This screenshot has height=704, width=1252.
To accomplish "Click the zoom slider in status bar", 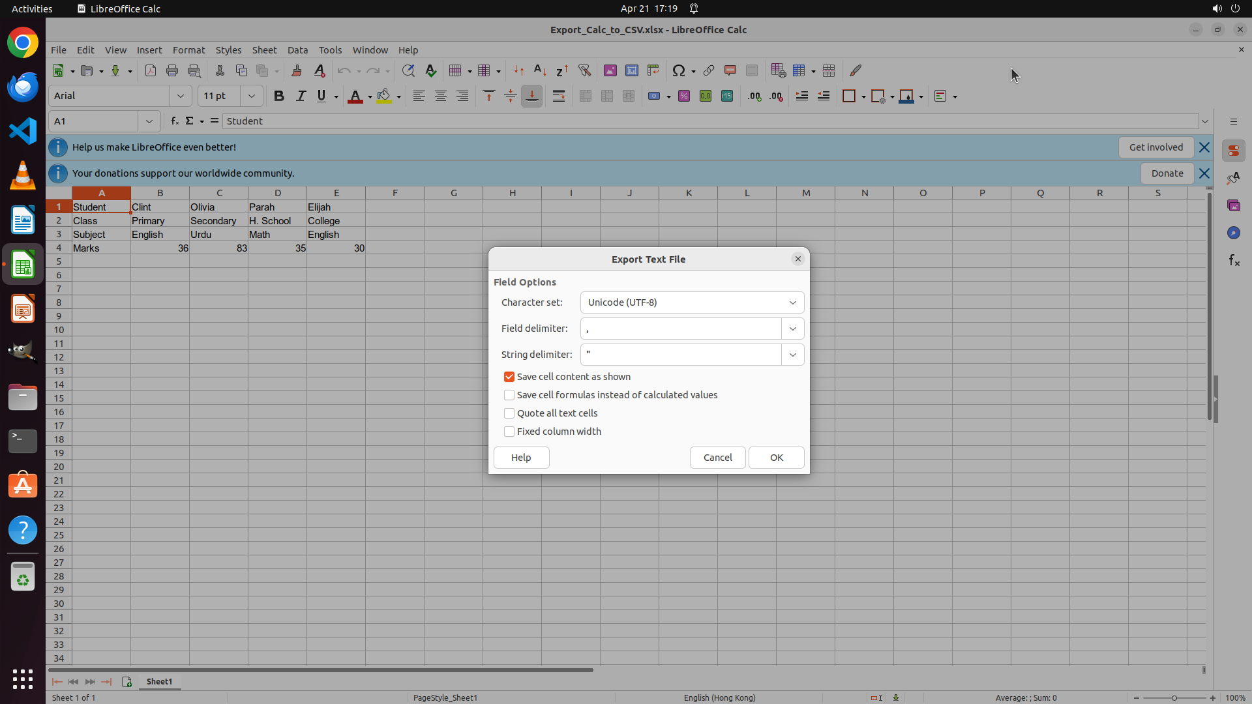I will 1174,698.
